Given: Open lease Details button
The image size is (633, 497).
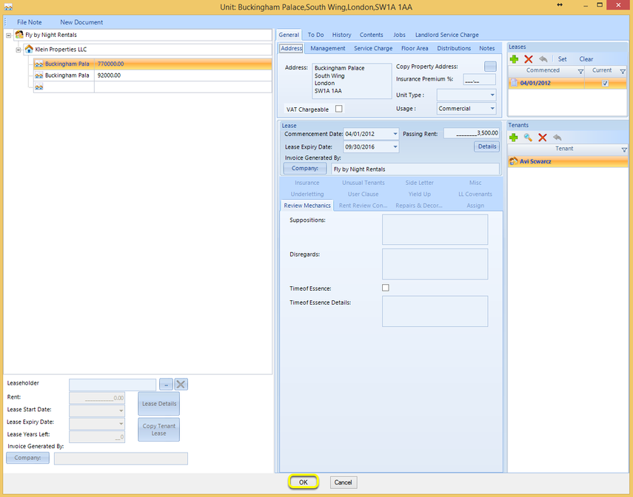Looking at the screenshot, I should pyautogui.click(x=487, y=146).
